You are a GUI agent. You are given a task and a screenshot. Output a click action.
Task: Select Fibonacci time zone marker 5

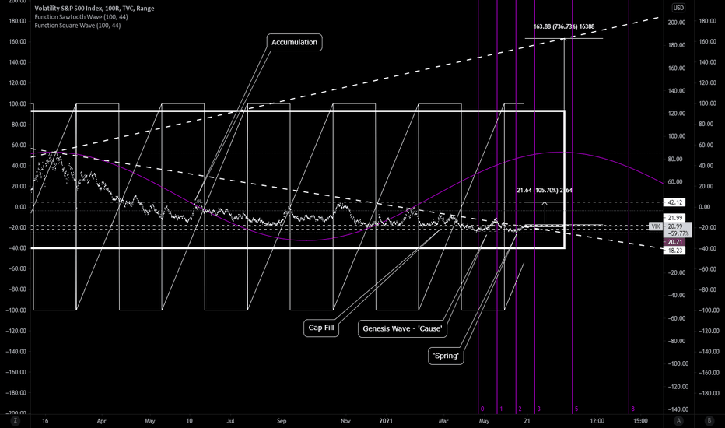click(x=576, y=409)
